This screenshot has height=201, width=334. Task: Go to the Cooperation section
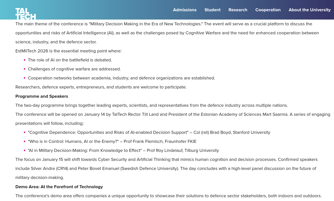pyautogui.click(x=268, y=10)
